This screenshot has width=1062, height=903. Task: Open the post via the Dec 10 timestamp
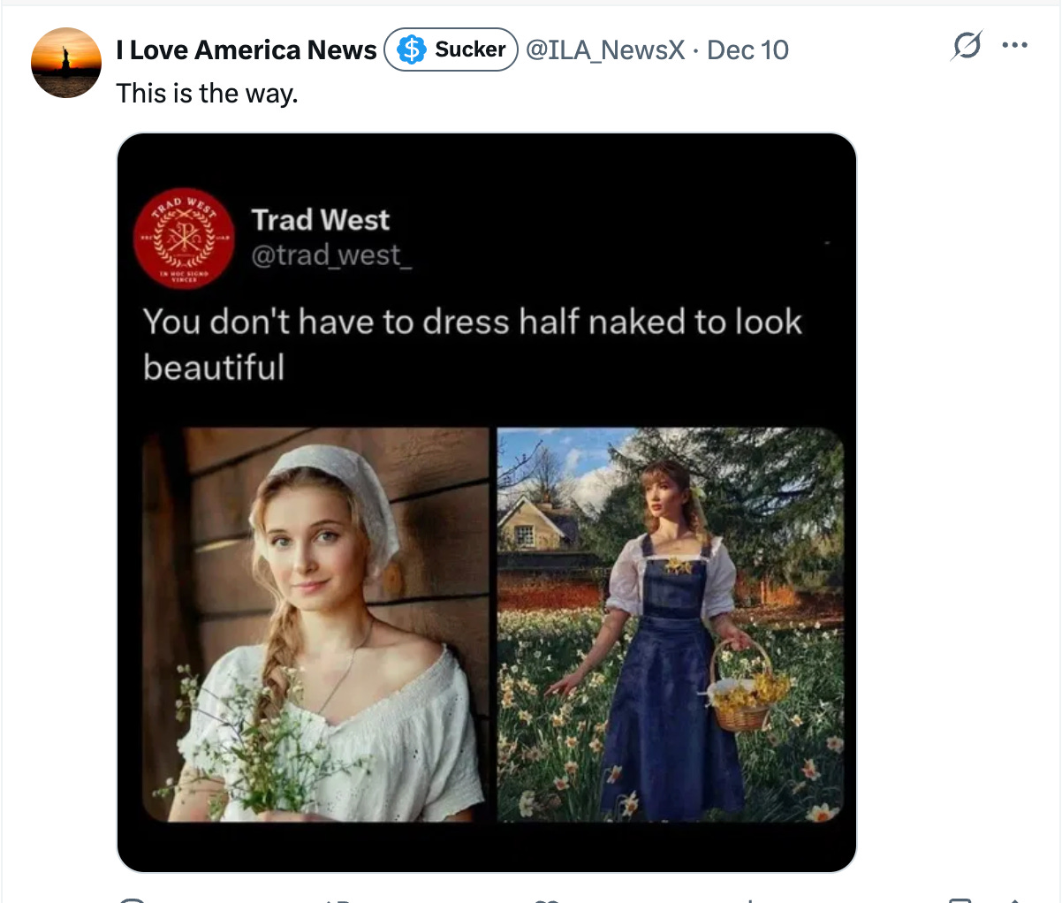tap(747, 50)
